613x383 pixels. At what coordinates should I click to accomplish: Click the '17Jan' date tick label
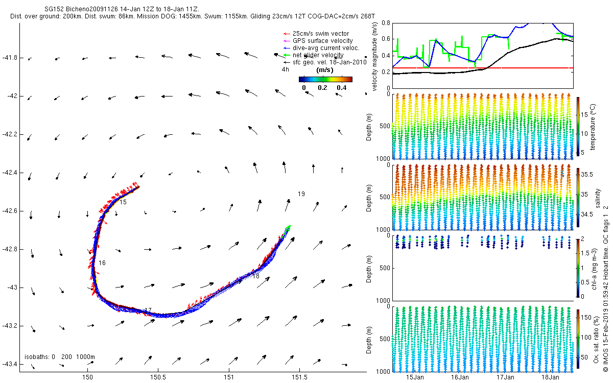(505, 377)
